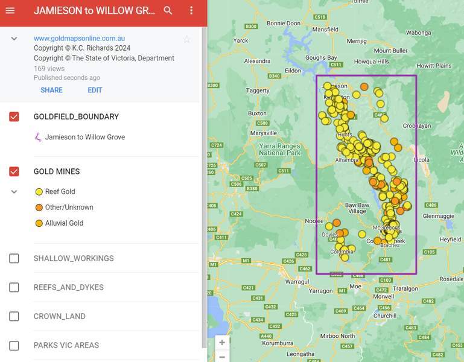Click the EDIT button
Screen dimensions: 464x362
[x=95, y=90]
